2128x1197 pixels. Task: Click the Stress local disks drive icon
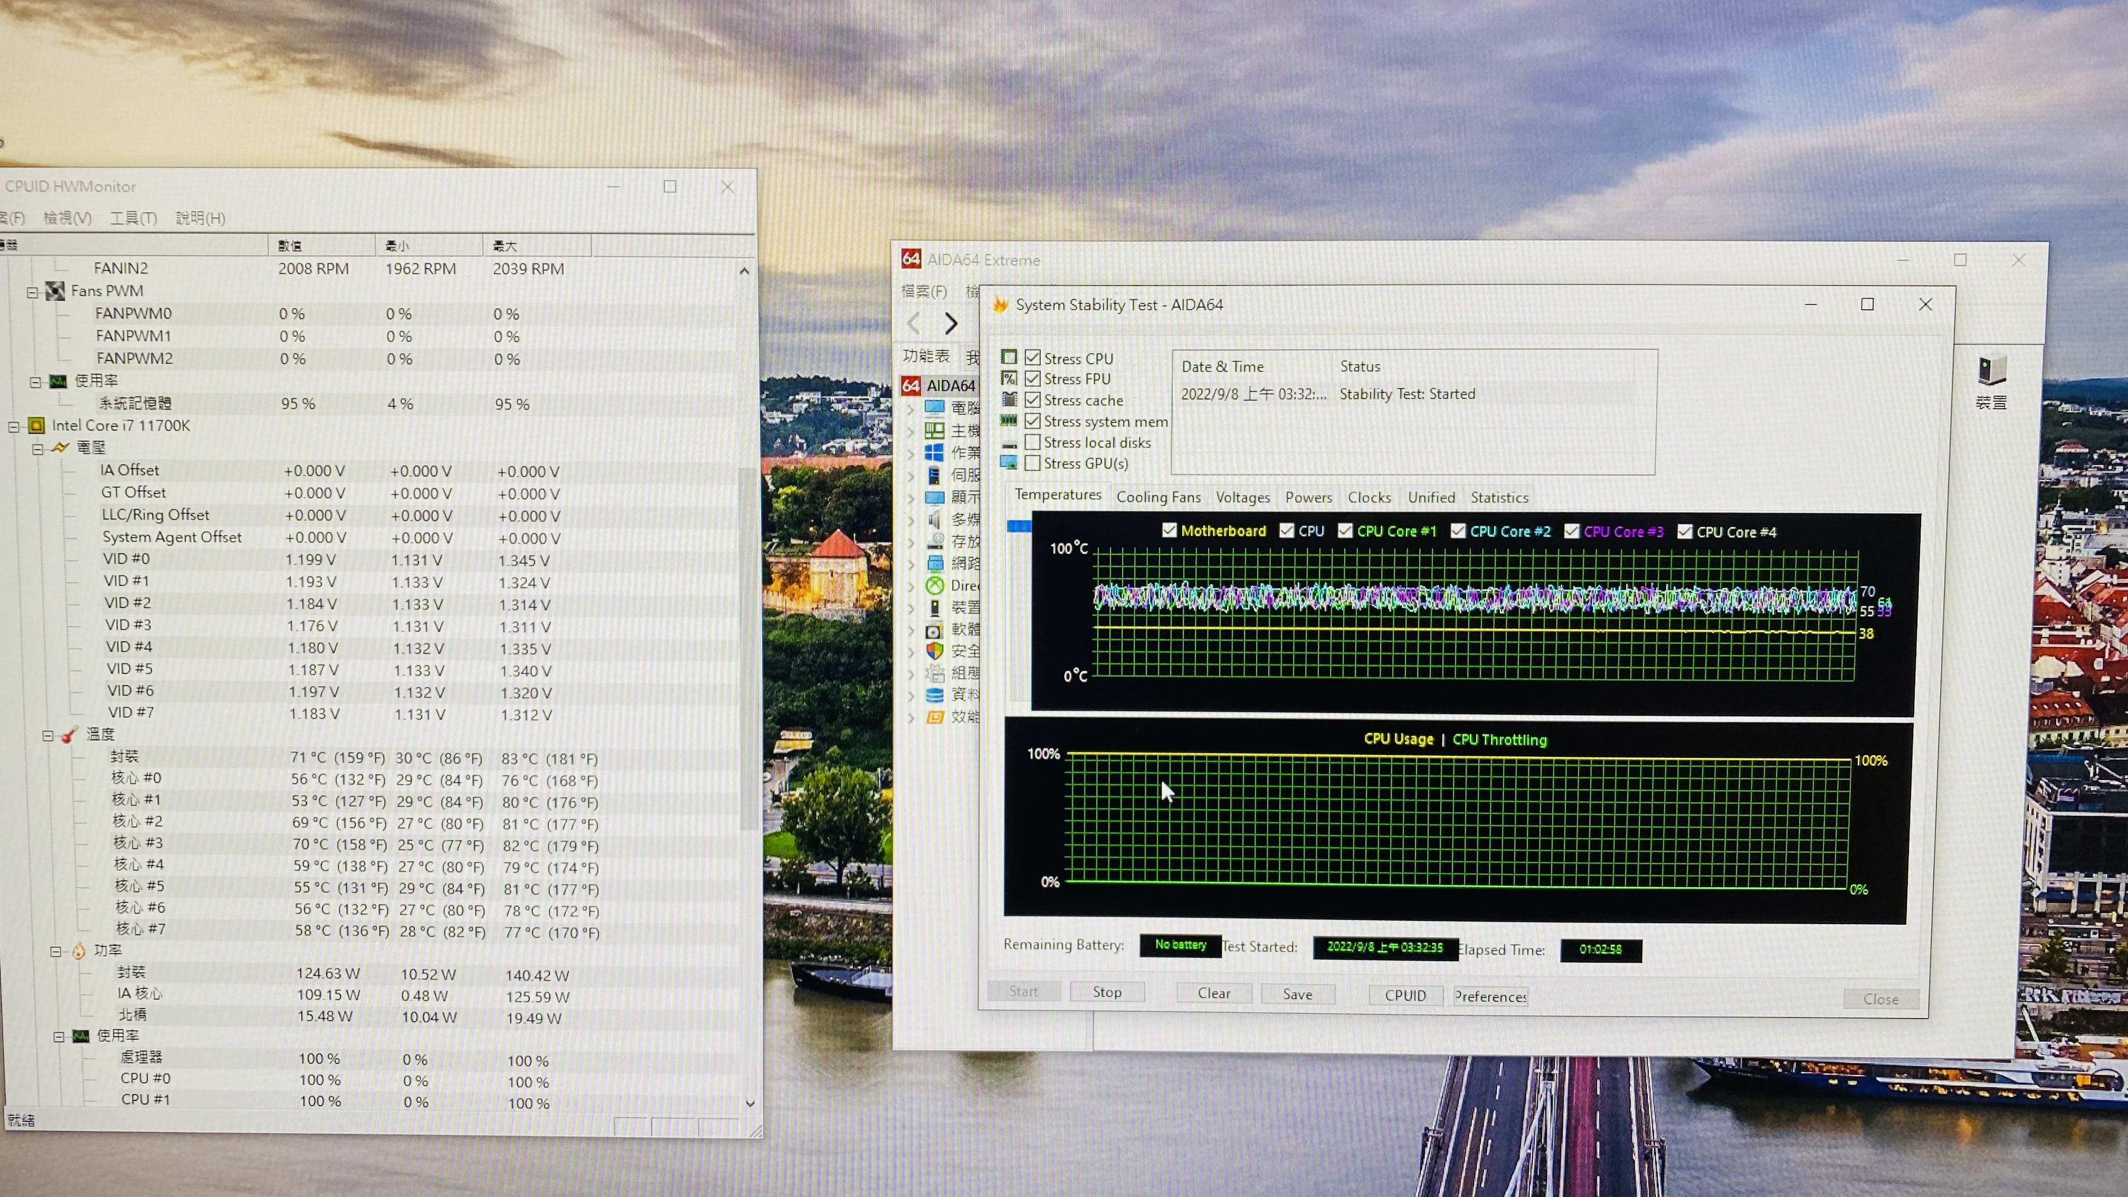click(1009, 444)
